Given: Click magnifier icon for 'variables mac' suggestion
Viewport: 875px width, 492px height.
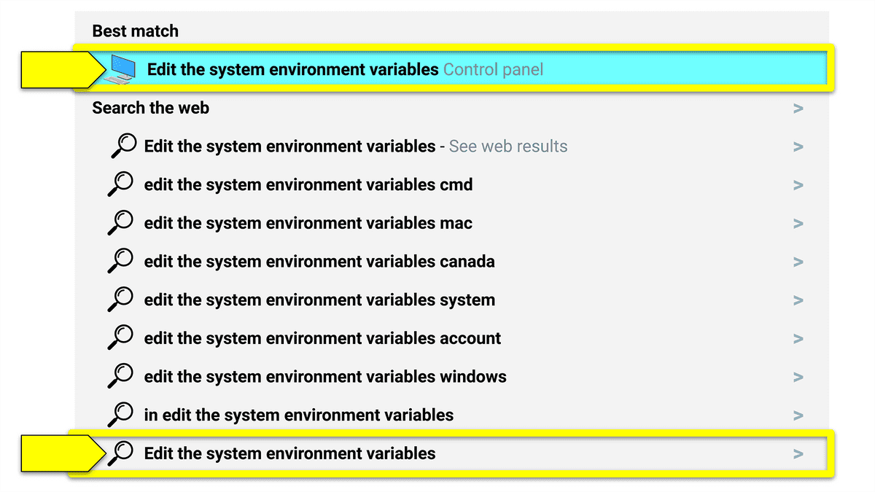Looking at the screenshot, I should [x=122, y=223].
